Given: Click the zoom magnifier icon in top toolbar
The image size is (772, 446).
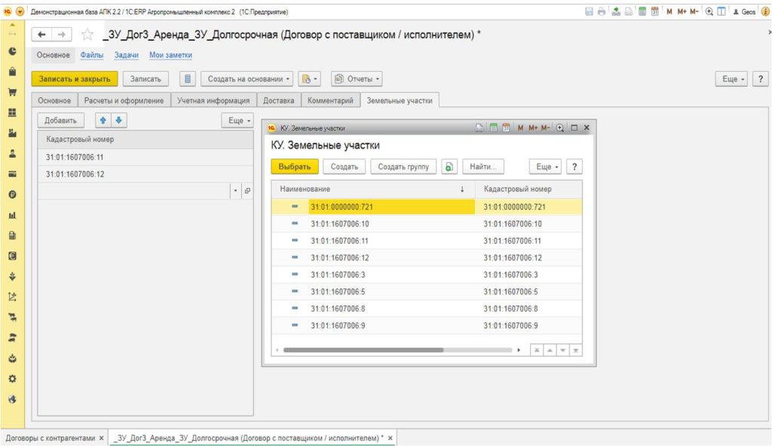Looking at the screenshot, I should pos(709,11).
